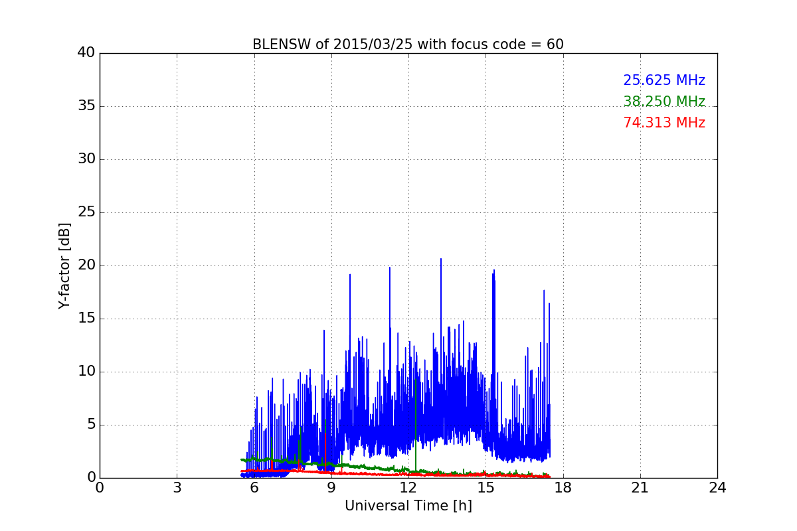Click the x-axis tick label 24
This screenshot has width=797, height=531.
717,487
